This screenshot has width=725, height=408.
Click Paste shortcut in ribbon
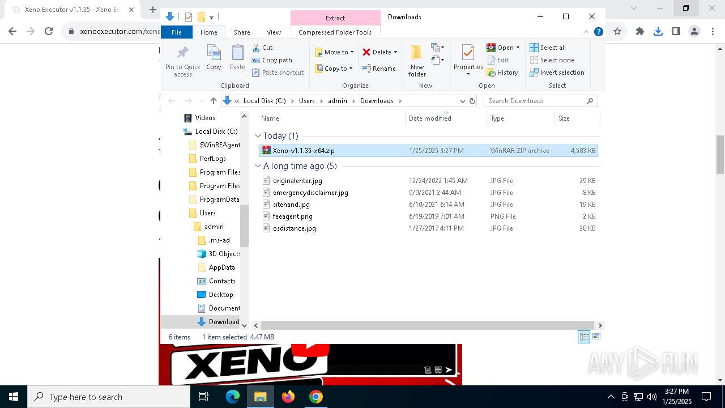coord(278,73)
